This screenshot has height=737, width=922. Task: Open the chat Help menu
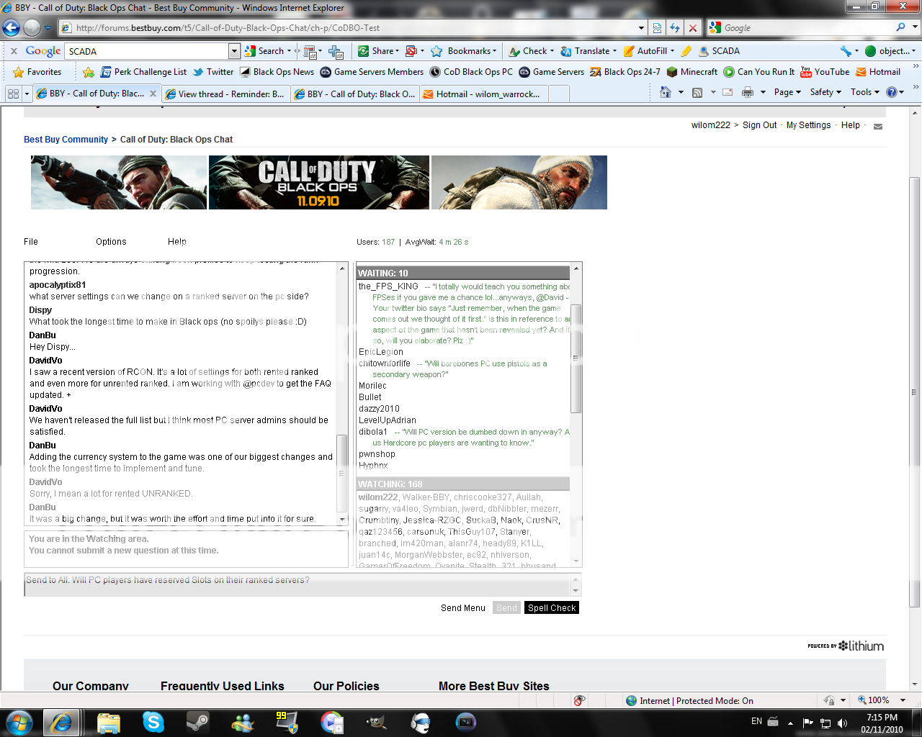click(x=177, y=242)
